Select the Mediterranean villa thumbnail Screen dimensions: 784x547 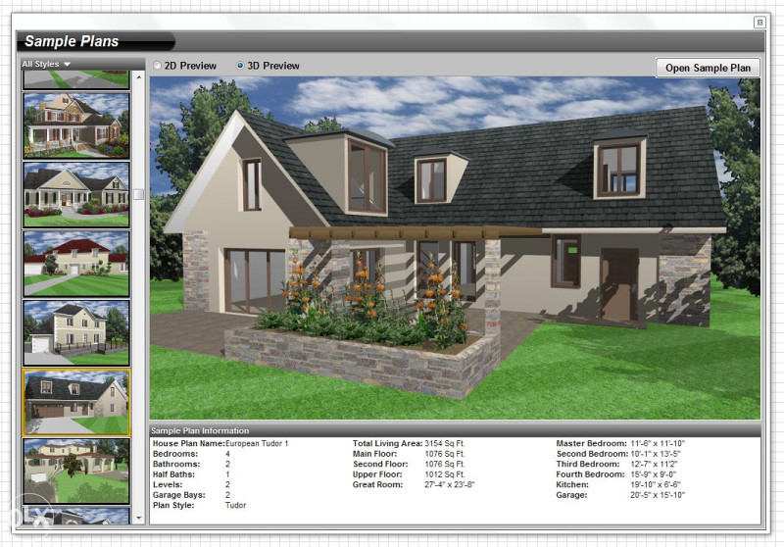point(76,471)
